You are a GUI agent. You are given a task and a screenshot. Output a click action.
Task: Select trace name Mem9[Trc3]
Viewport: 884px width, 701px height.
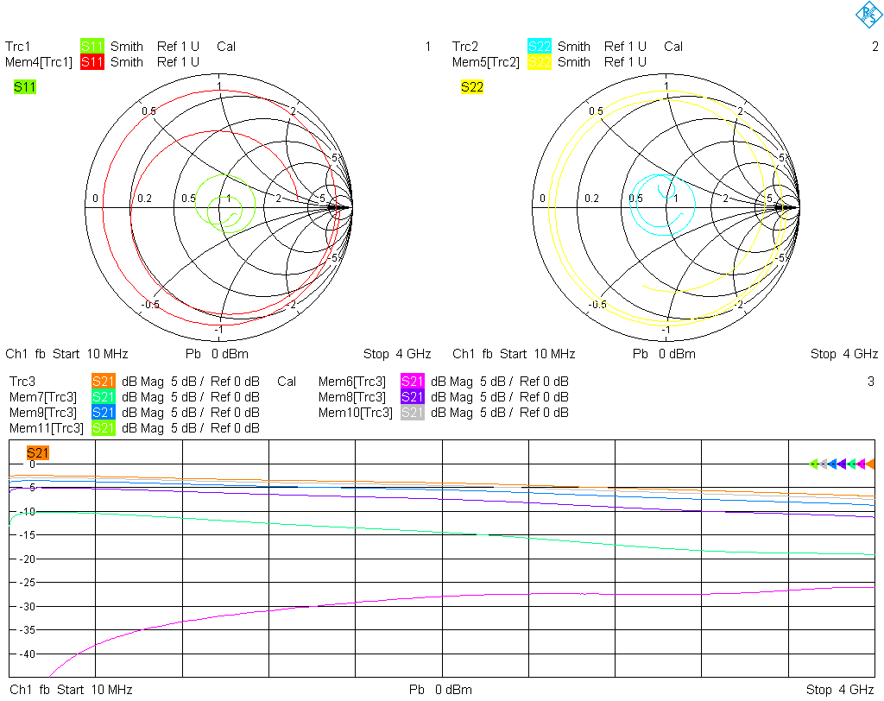pyautogui.click(x=43, y=413)
